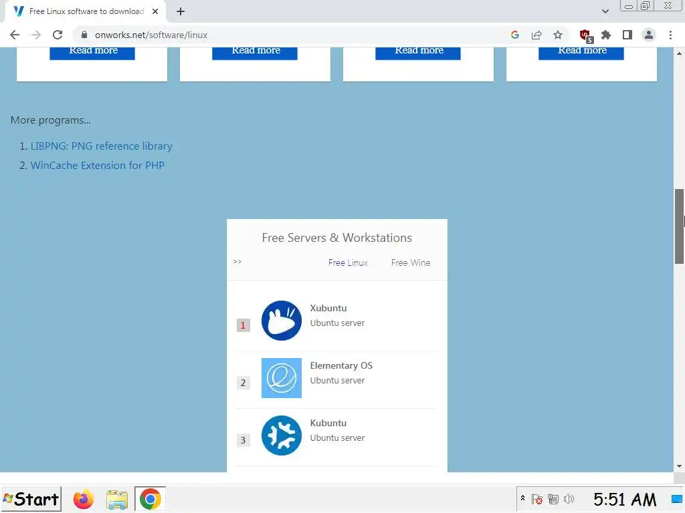This screenshot has height=513, width=685.
Task: Click the >> arrows in widget
Action: point(237,262)
